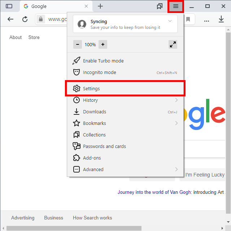Image resolution: width=231 pixels, height=231 pixels.
Task: Open Add-ons from the menu
Action: [x=125, y=158]
